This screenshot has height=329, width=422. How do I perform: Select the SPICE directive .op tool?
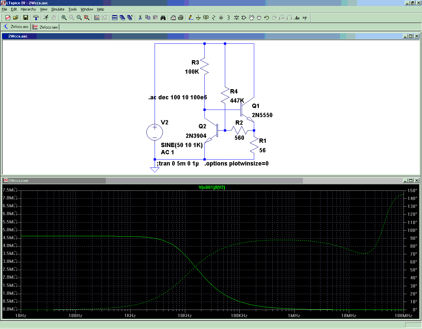pos(305,18)
